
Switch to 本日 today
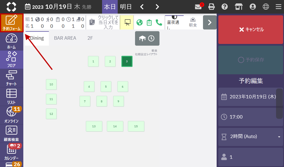(x=110, y=7)
